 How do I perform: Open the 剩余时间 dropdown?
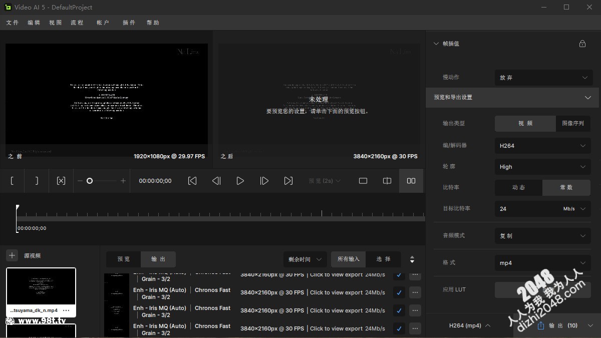[x=305, y=259]
